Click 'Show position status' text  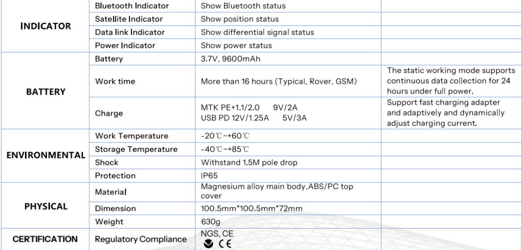pos(240,19)
